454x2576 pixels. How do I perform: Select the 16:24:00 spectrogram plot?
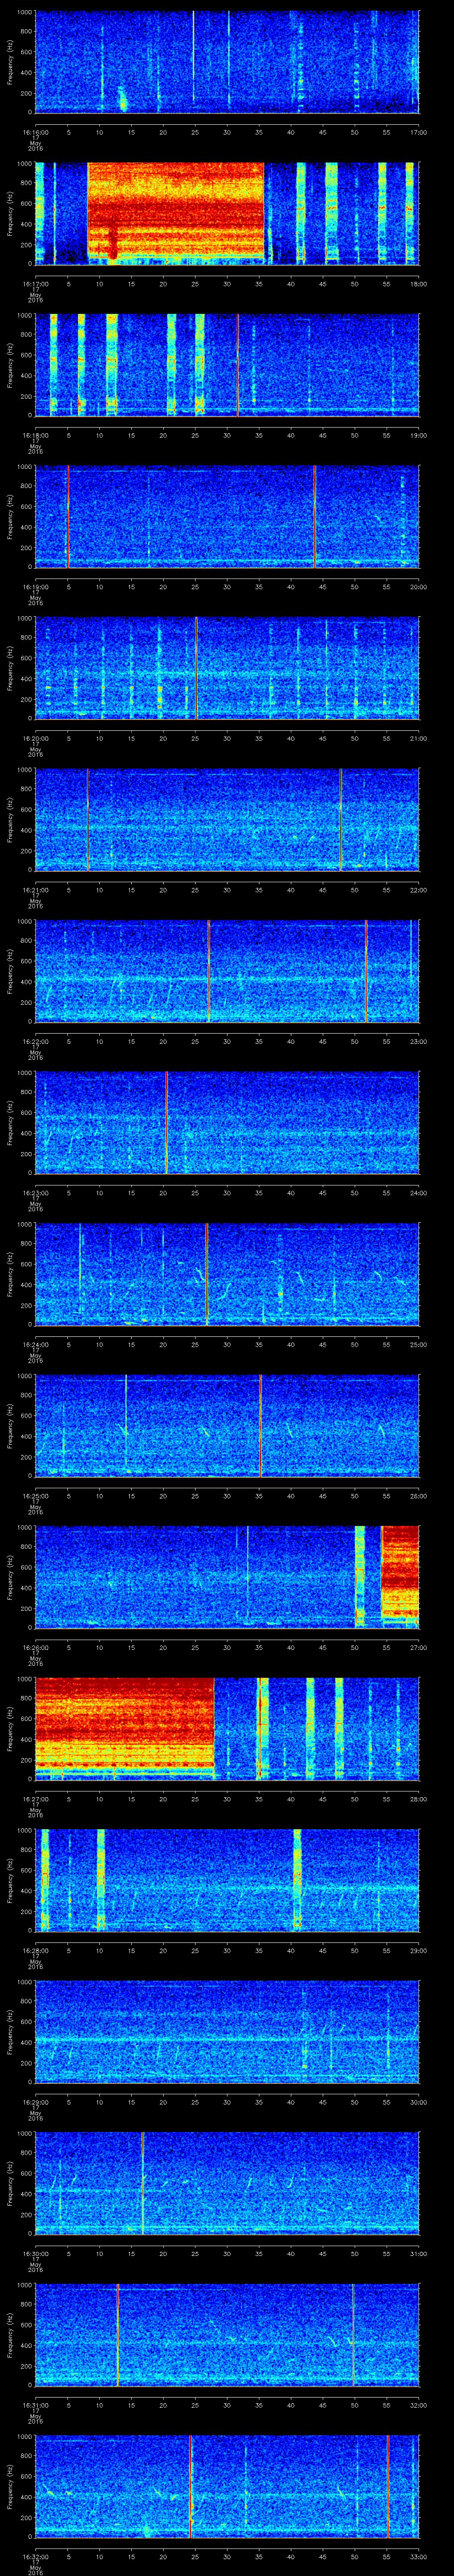click(x=227, y=1274)
